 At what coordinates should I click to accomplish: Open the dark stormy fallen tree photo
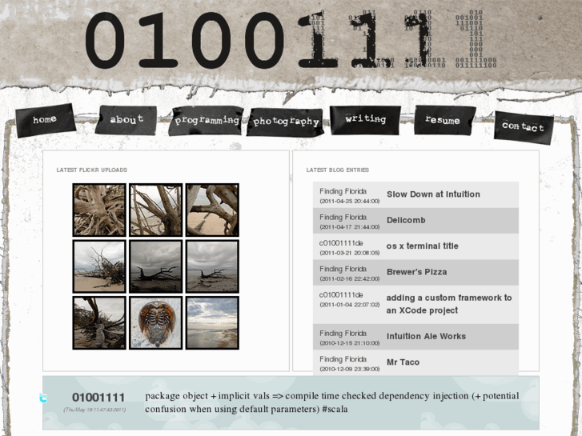click(156, 266)
